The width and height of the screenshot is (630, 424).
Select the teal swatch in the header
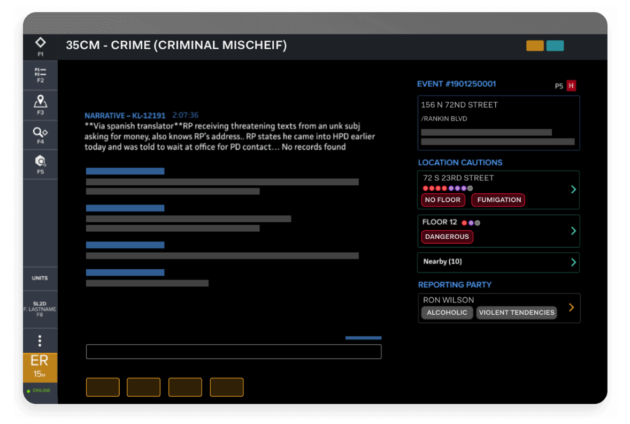coord(555,46)
